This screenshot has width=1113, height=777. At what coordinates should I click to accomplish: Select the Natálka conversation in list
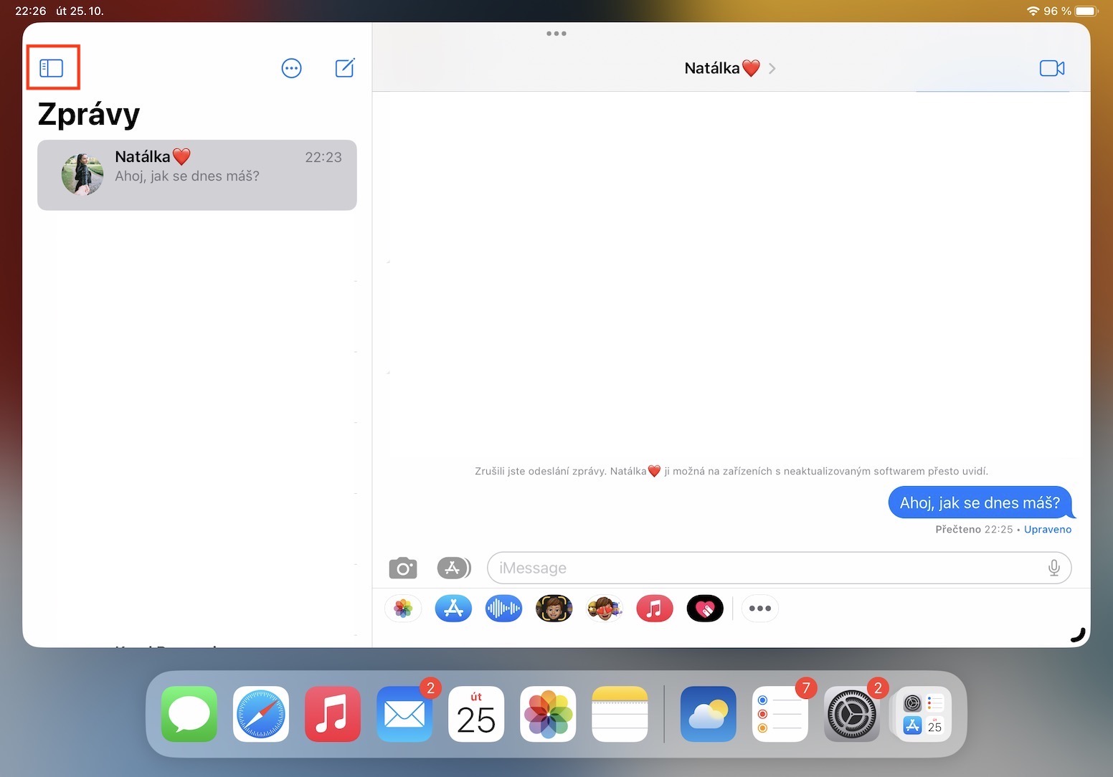click(197, 175)
